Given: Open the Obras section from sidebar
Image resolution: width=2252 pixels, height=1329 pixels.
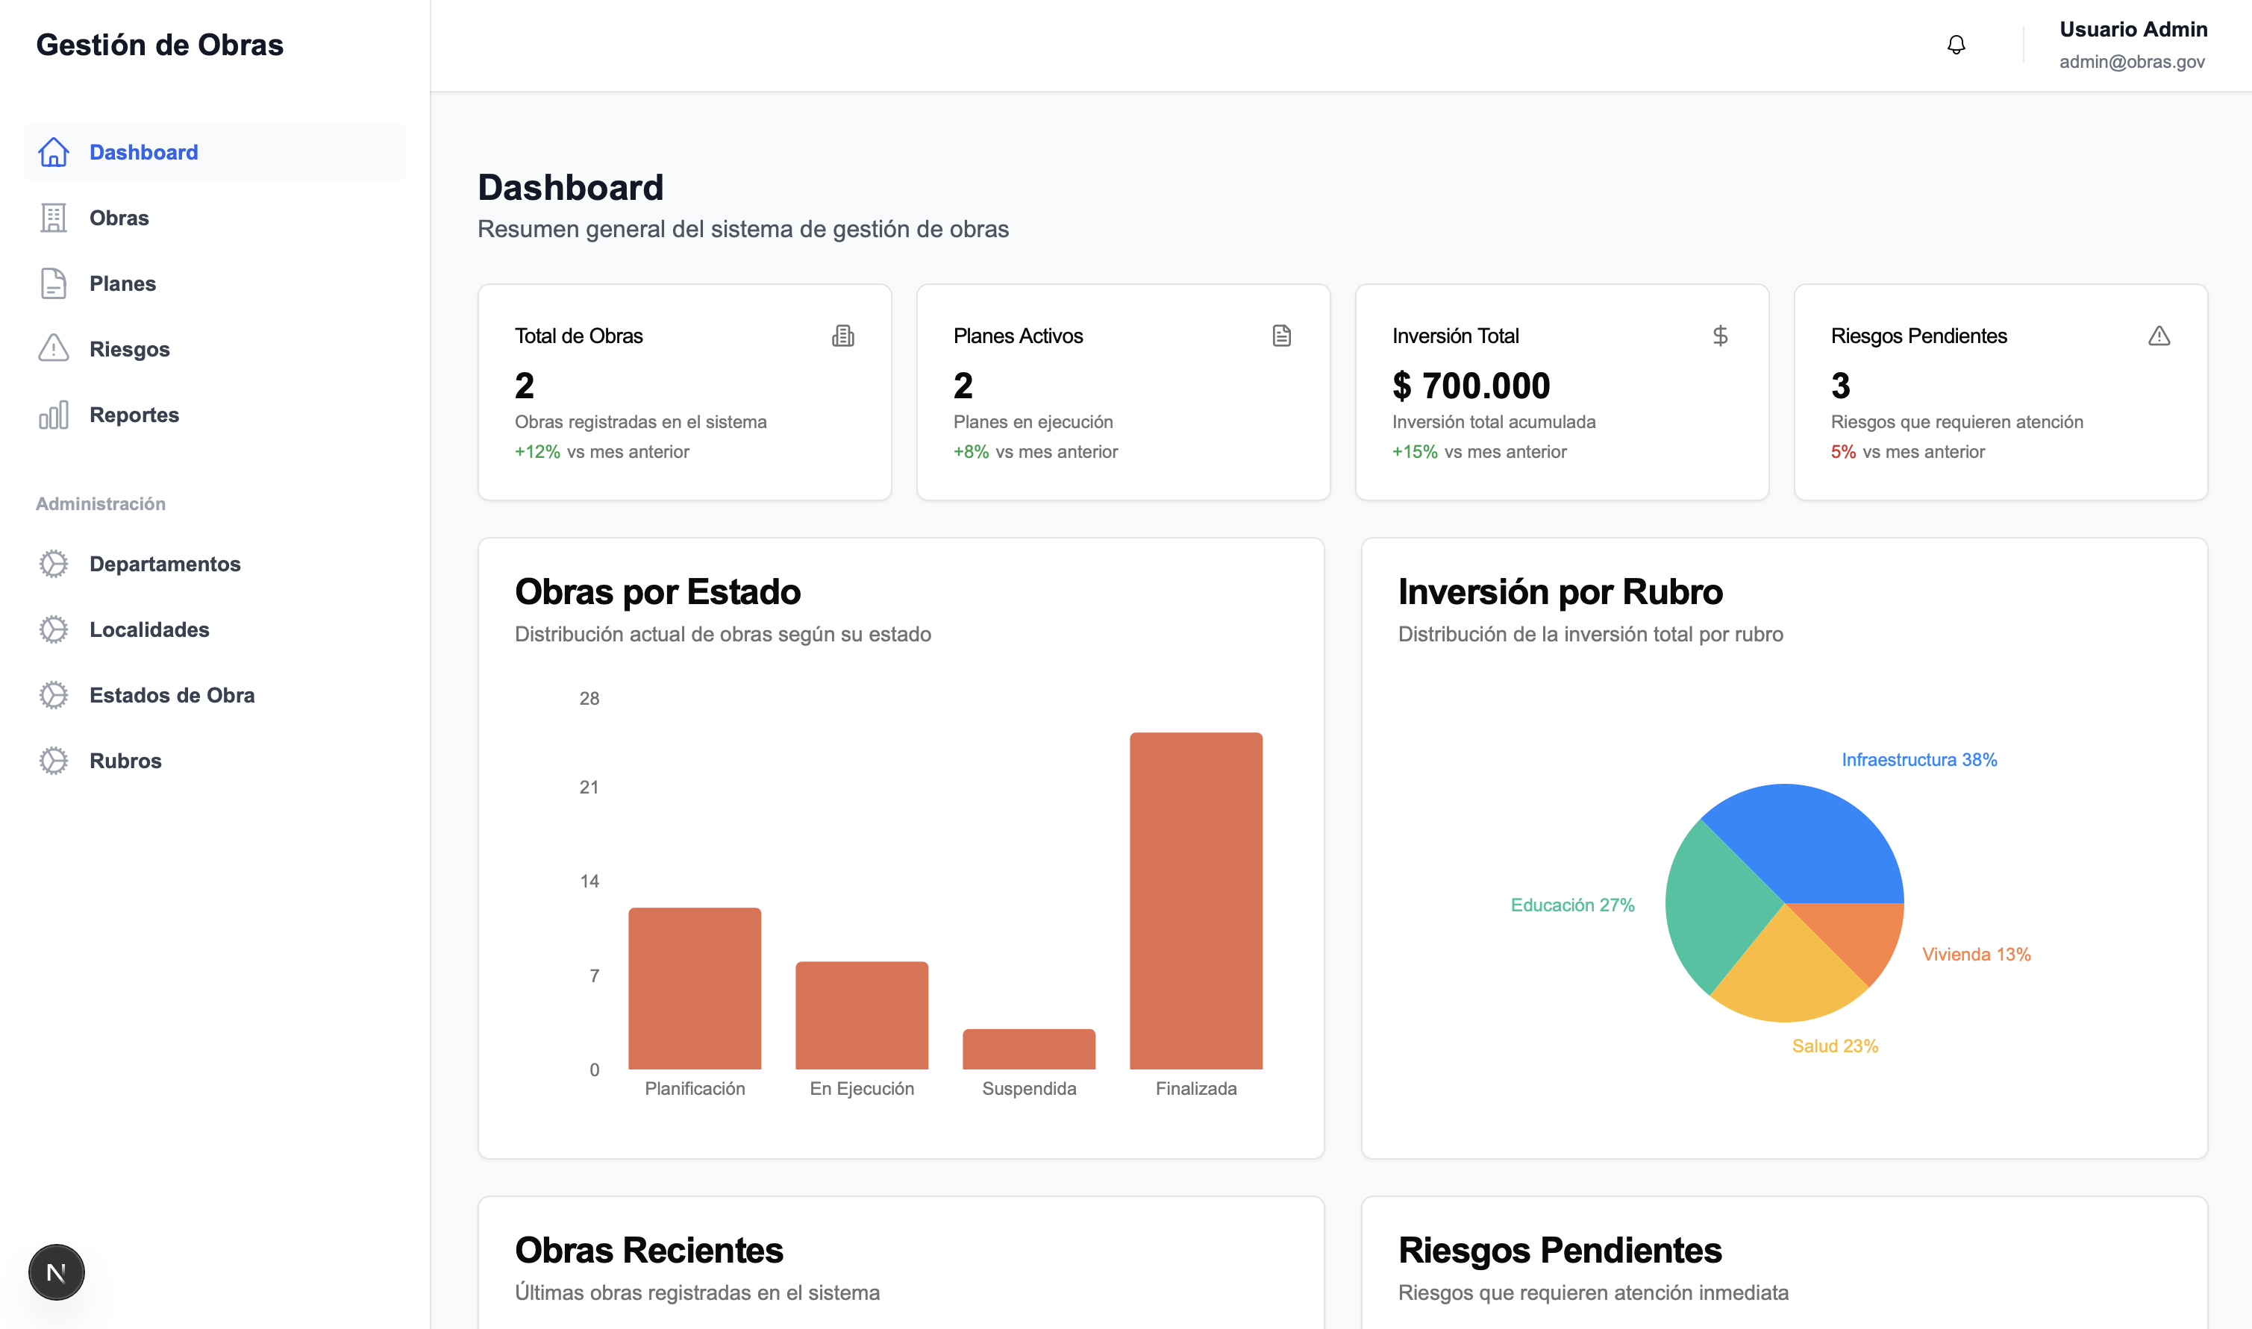Looking at the screenshot, I should pos(119,218).
